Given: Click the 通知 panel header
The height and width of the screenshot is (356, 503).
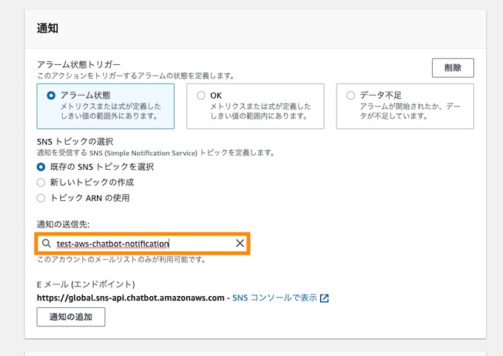Looking at the screenshot, I should [x=47, y=28].
